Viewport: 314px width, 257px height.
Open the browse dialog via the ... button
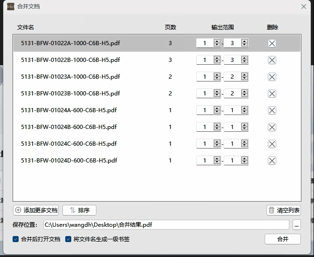[x=297, y=225]
